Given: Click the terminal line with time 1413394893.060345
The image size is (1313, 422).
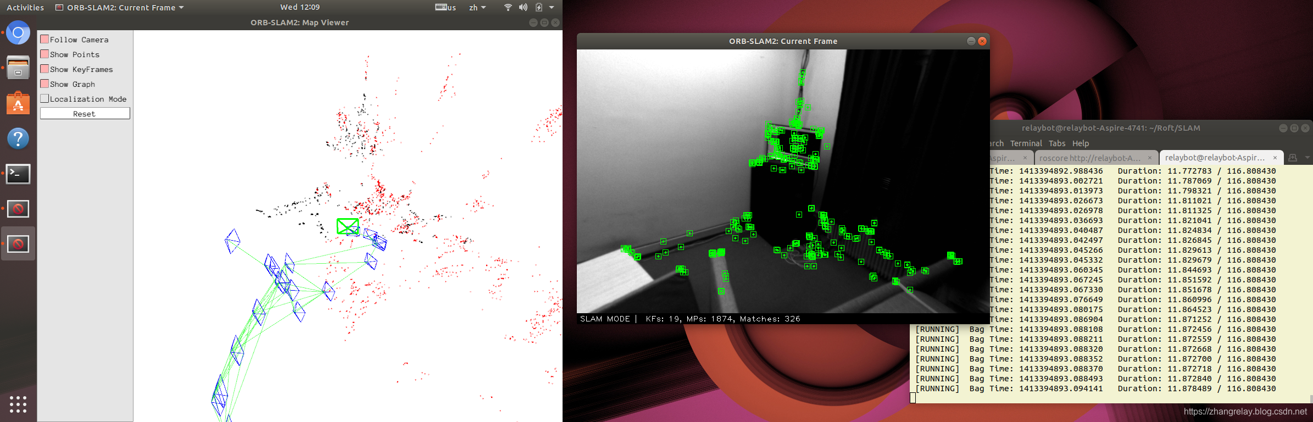Looking at the screenshot, I should pos(1133,270).
